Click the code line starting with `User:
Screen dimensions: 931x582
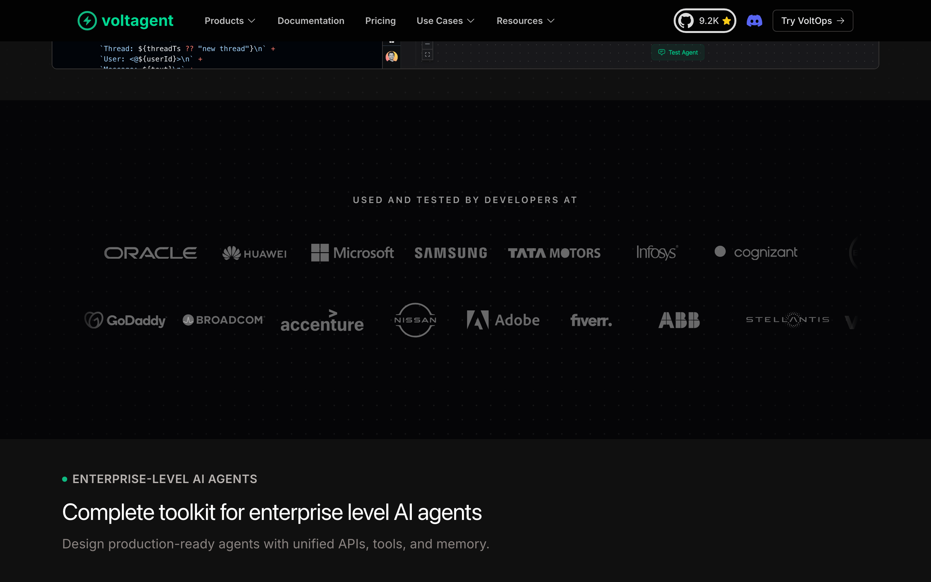[x=151, y=59]
